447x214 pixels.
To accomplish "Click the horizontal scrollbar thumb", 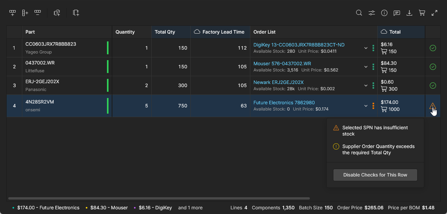I will 159,198.
